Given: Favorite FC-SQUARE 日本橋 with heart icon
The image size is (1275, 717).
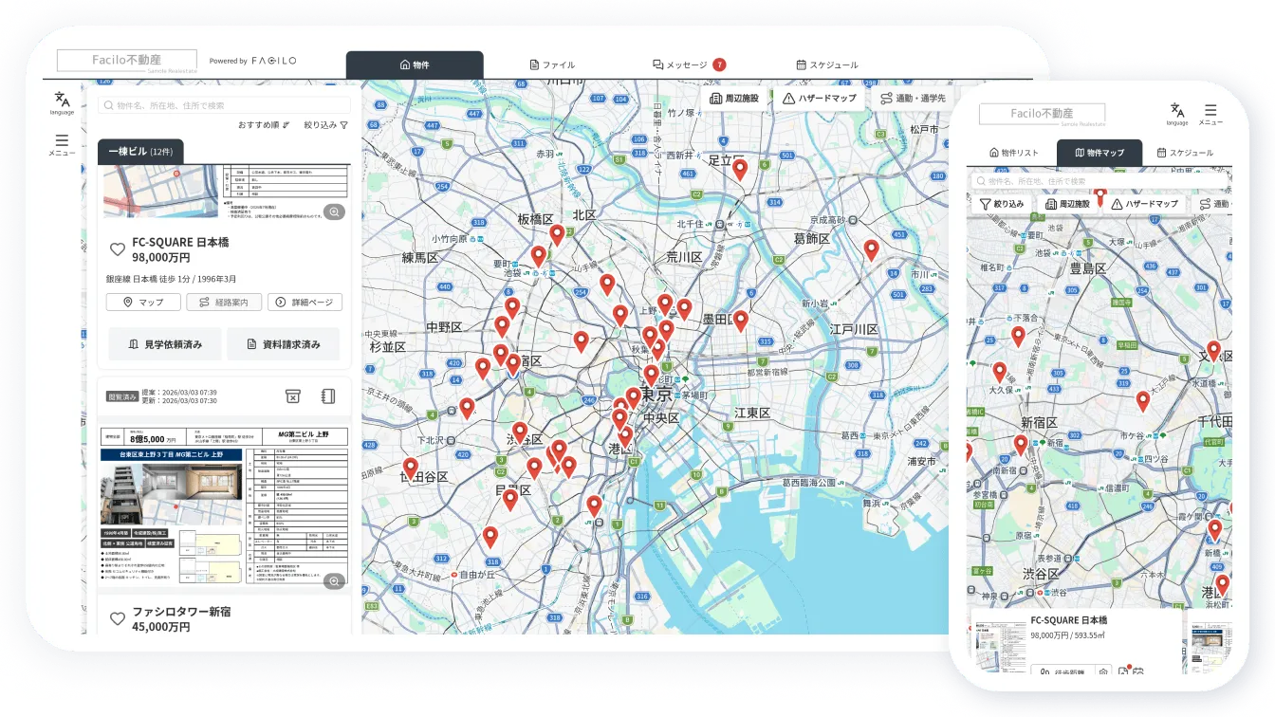Looking at the screenshot, I should click(x=118, y=249).
